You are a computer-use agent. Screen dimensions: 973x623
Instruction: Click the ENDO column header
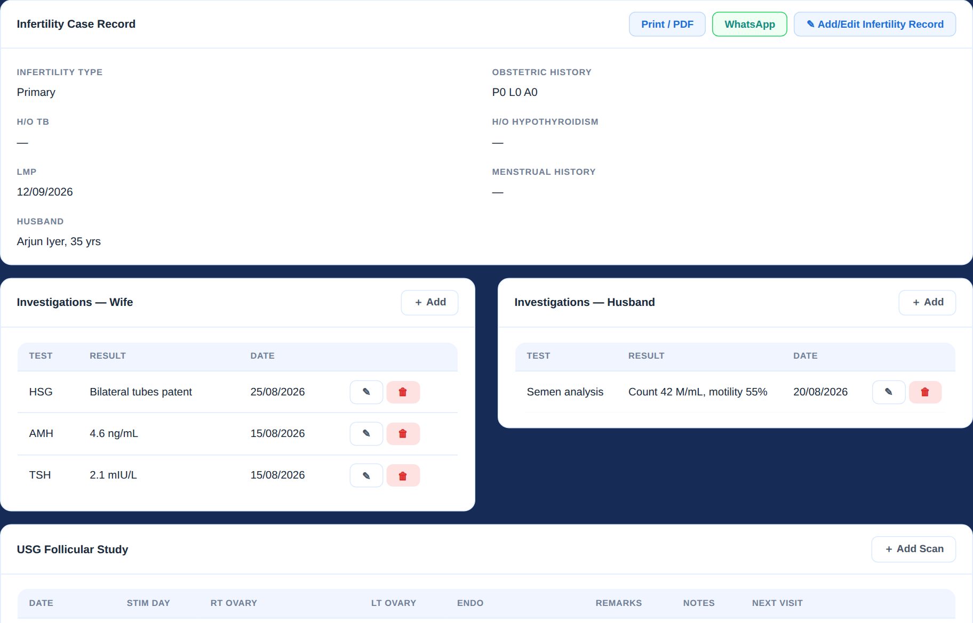coord(470,603)
